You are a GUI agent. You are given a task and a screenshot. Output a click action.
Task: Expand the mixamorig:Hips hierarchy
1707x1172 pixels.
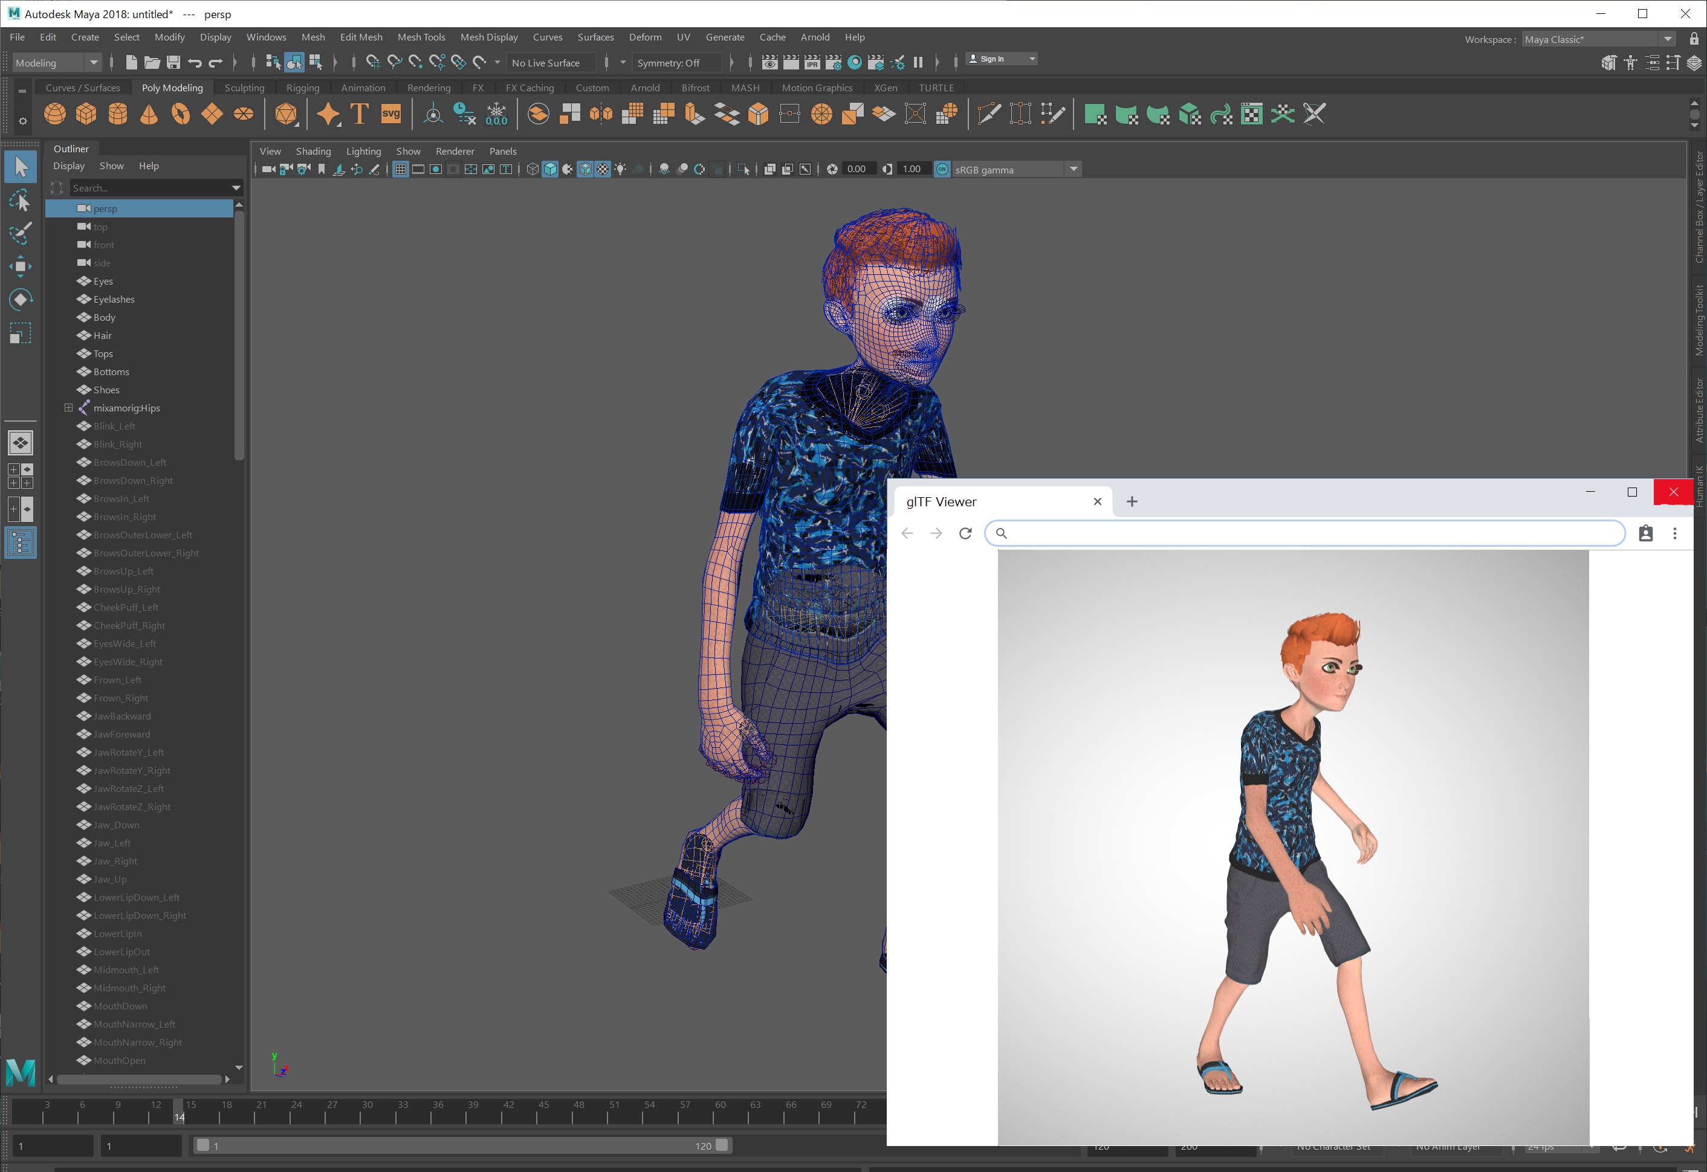point(68,408)
